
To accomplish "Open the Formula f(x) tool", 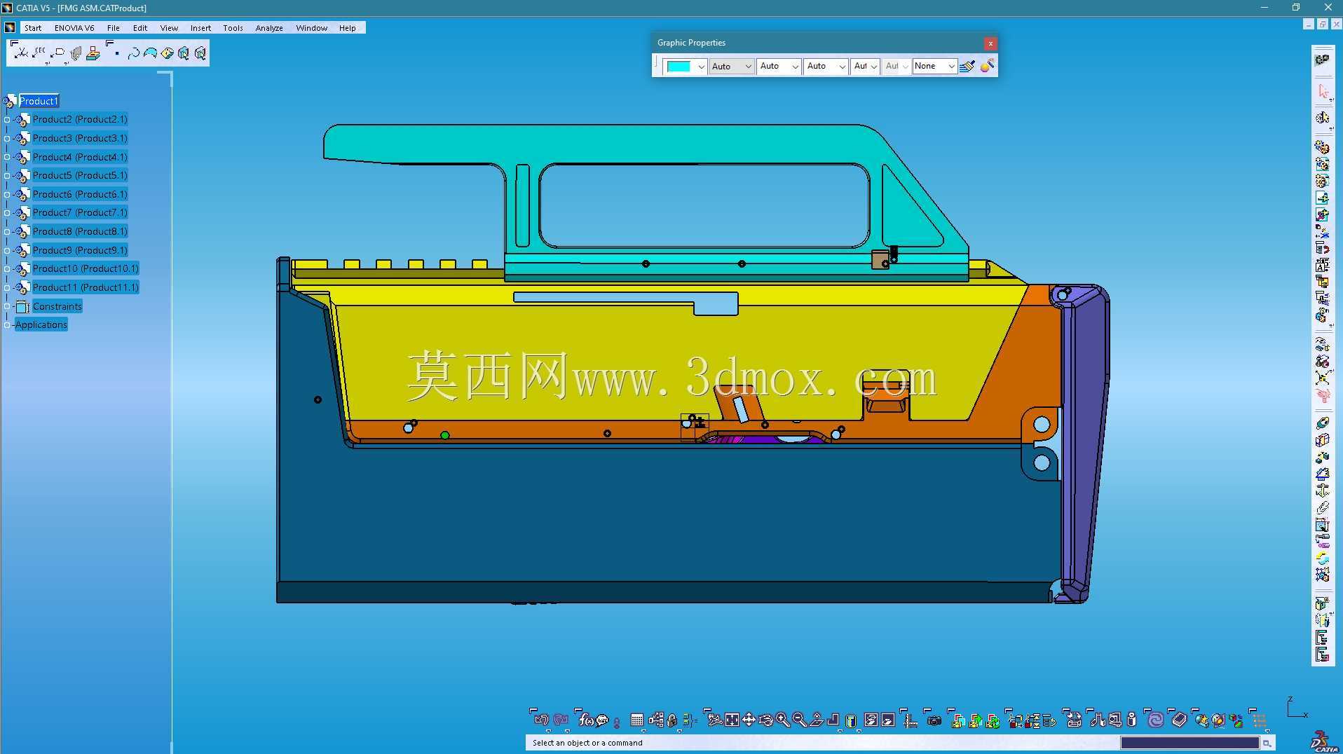I will point(586,720).
